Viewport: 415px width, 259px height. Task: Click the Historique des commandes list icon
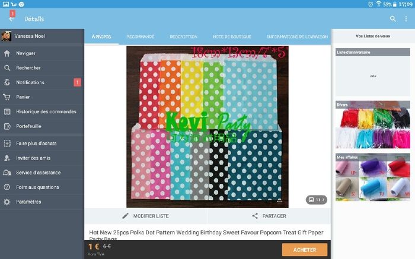(x=7, y=111)
